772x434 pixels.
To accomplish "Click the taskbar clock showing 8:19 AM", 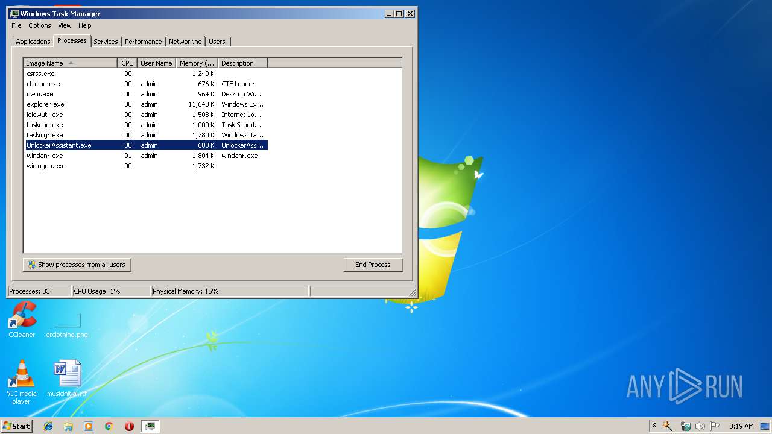I will click(x=741, y=426).
